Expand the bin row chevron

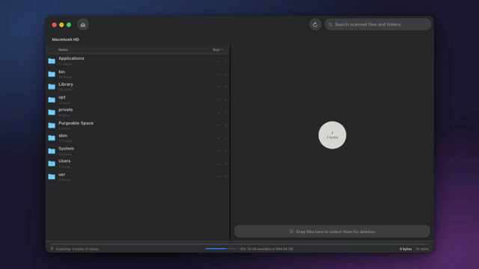point(226,74)
